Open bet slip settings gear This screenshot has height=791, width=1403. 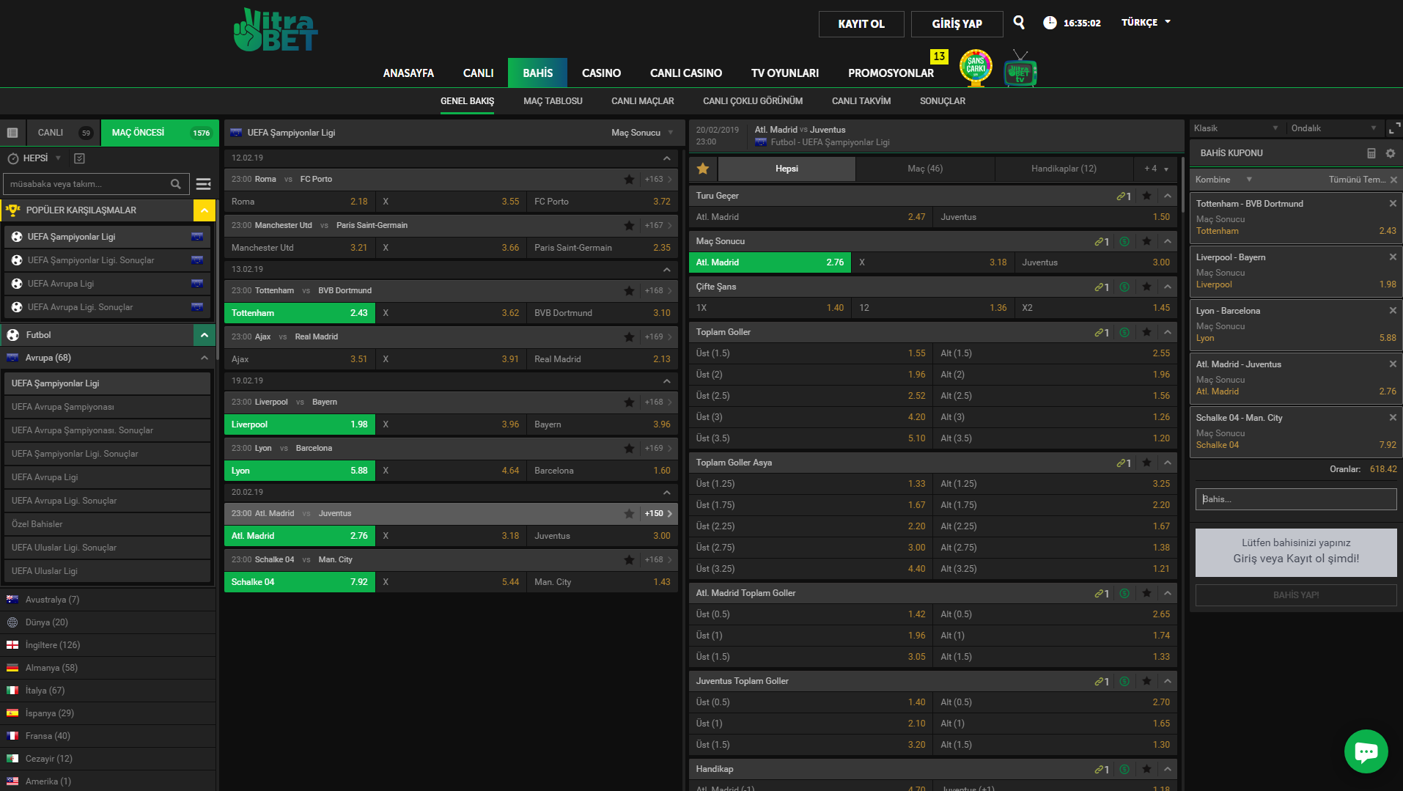(x=1391, y=153)
